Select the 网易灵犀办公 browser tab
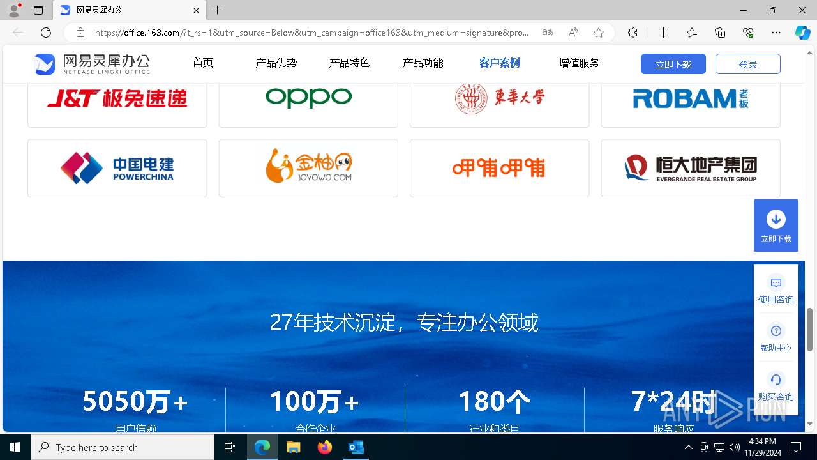 [x=129, y=10]
